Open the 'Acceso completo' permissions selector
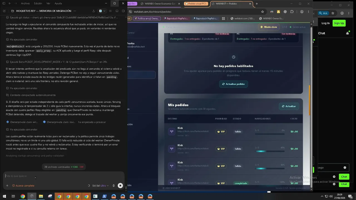 coord(23,186)
